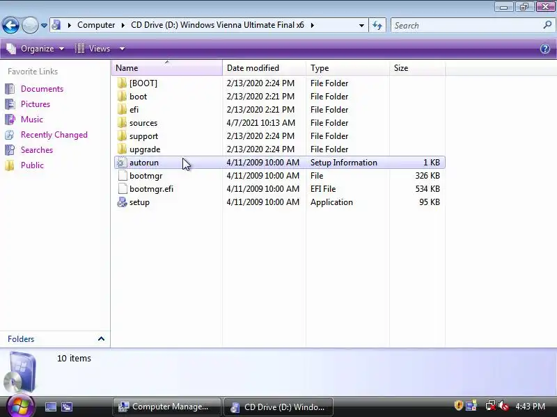This screenshot has height=417, width=557.
Task: Select Computer in the address breadcrumb
Action: point(96,25)
